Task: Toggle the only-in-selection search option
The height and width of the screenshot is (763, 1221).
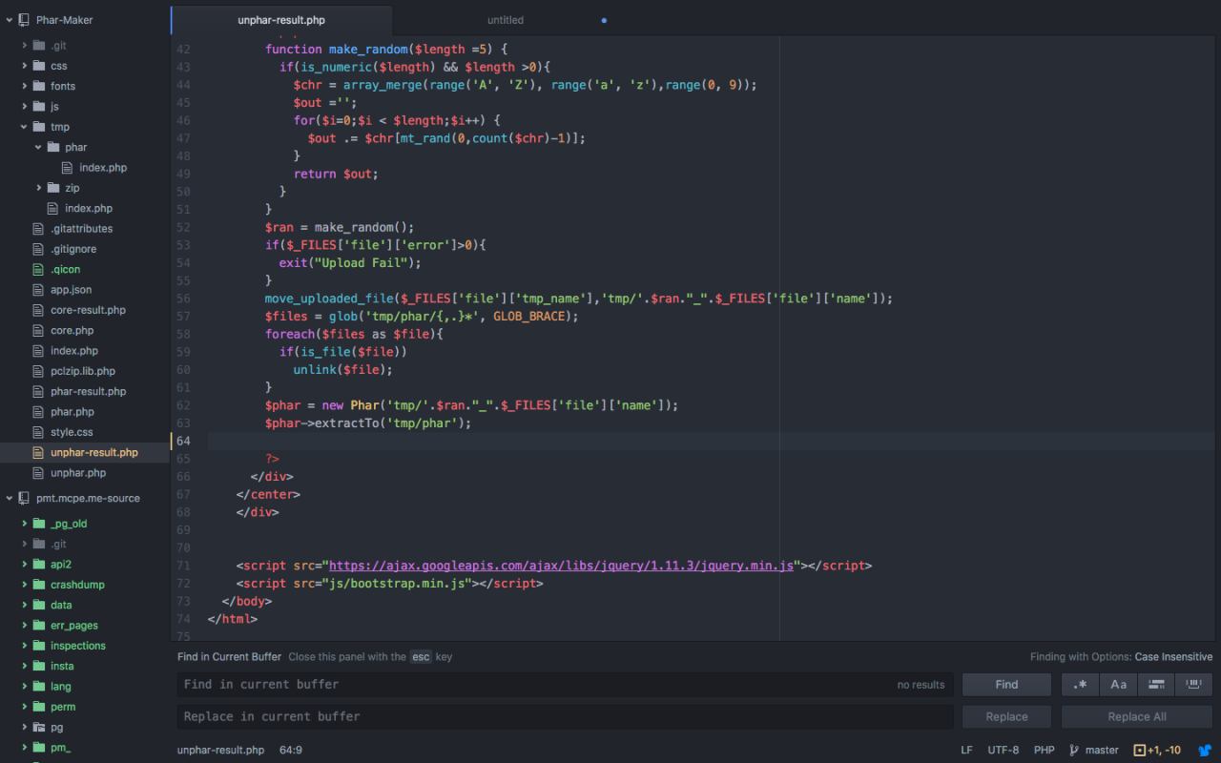Action: coord(1156,685)
